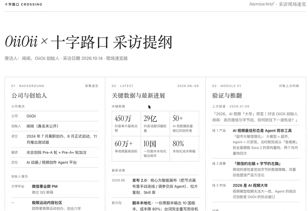This screenshot has width=308, height=211.
Task: Click the company value OiiOii in the table
Action: 31,116
